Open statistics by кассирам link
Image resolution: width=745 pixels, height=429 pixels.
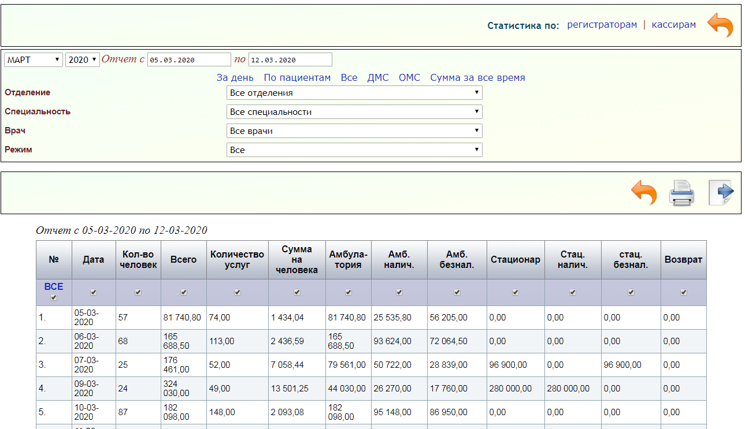(x=673, y=25)
